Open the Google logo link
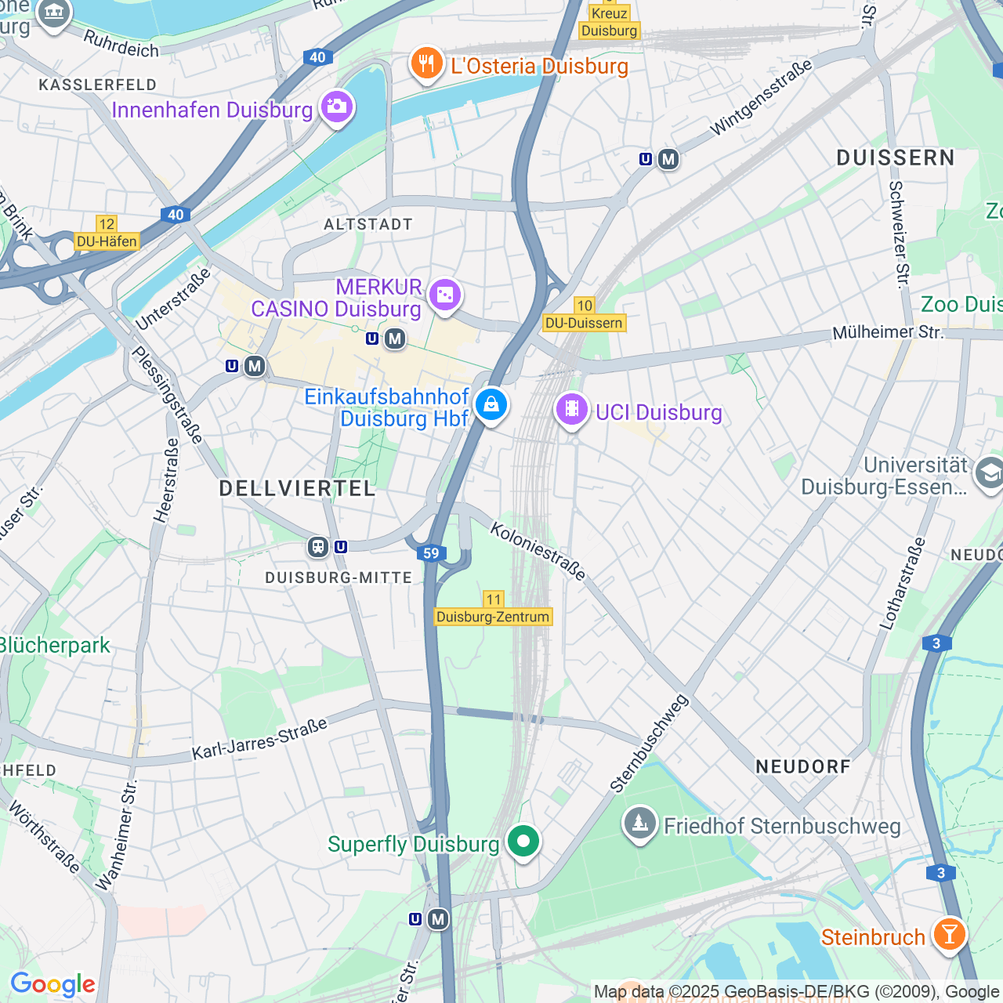The height and width of the screenshot is (1003, 1003). click(53, 984)
